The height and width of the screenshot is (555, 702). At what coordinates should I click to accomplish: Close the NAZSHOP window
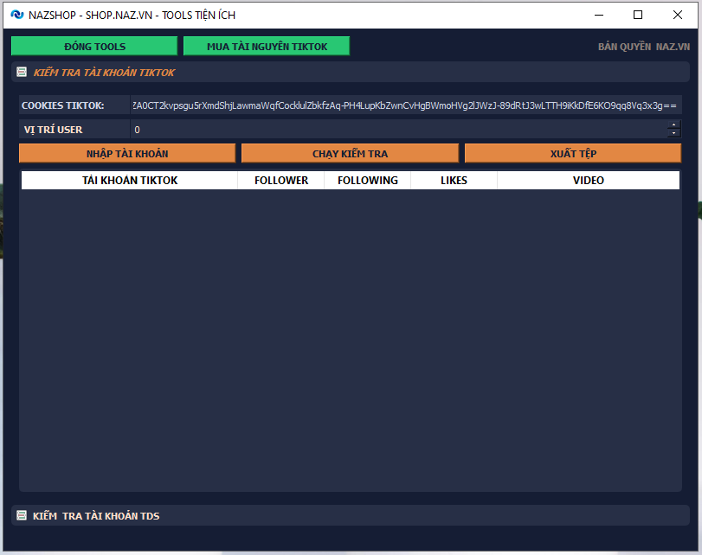click(678, 15)
